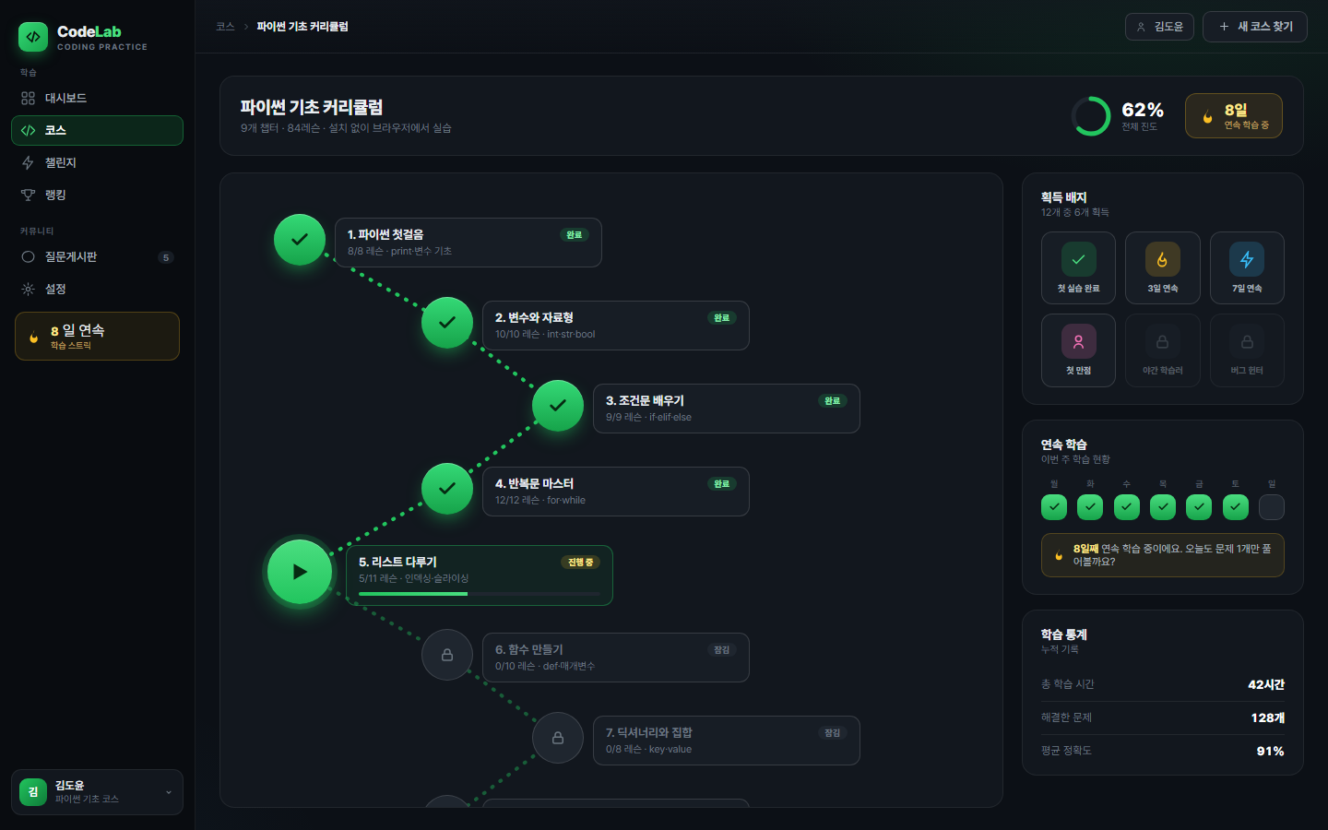Click the locked 버그 헌터 badge
Viewport: 1328px width, 830px height.
point(1247,350)
